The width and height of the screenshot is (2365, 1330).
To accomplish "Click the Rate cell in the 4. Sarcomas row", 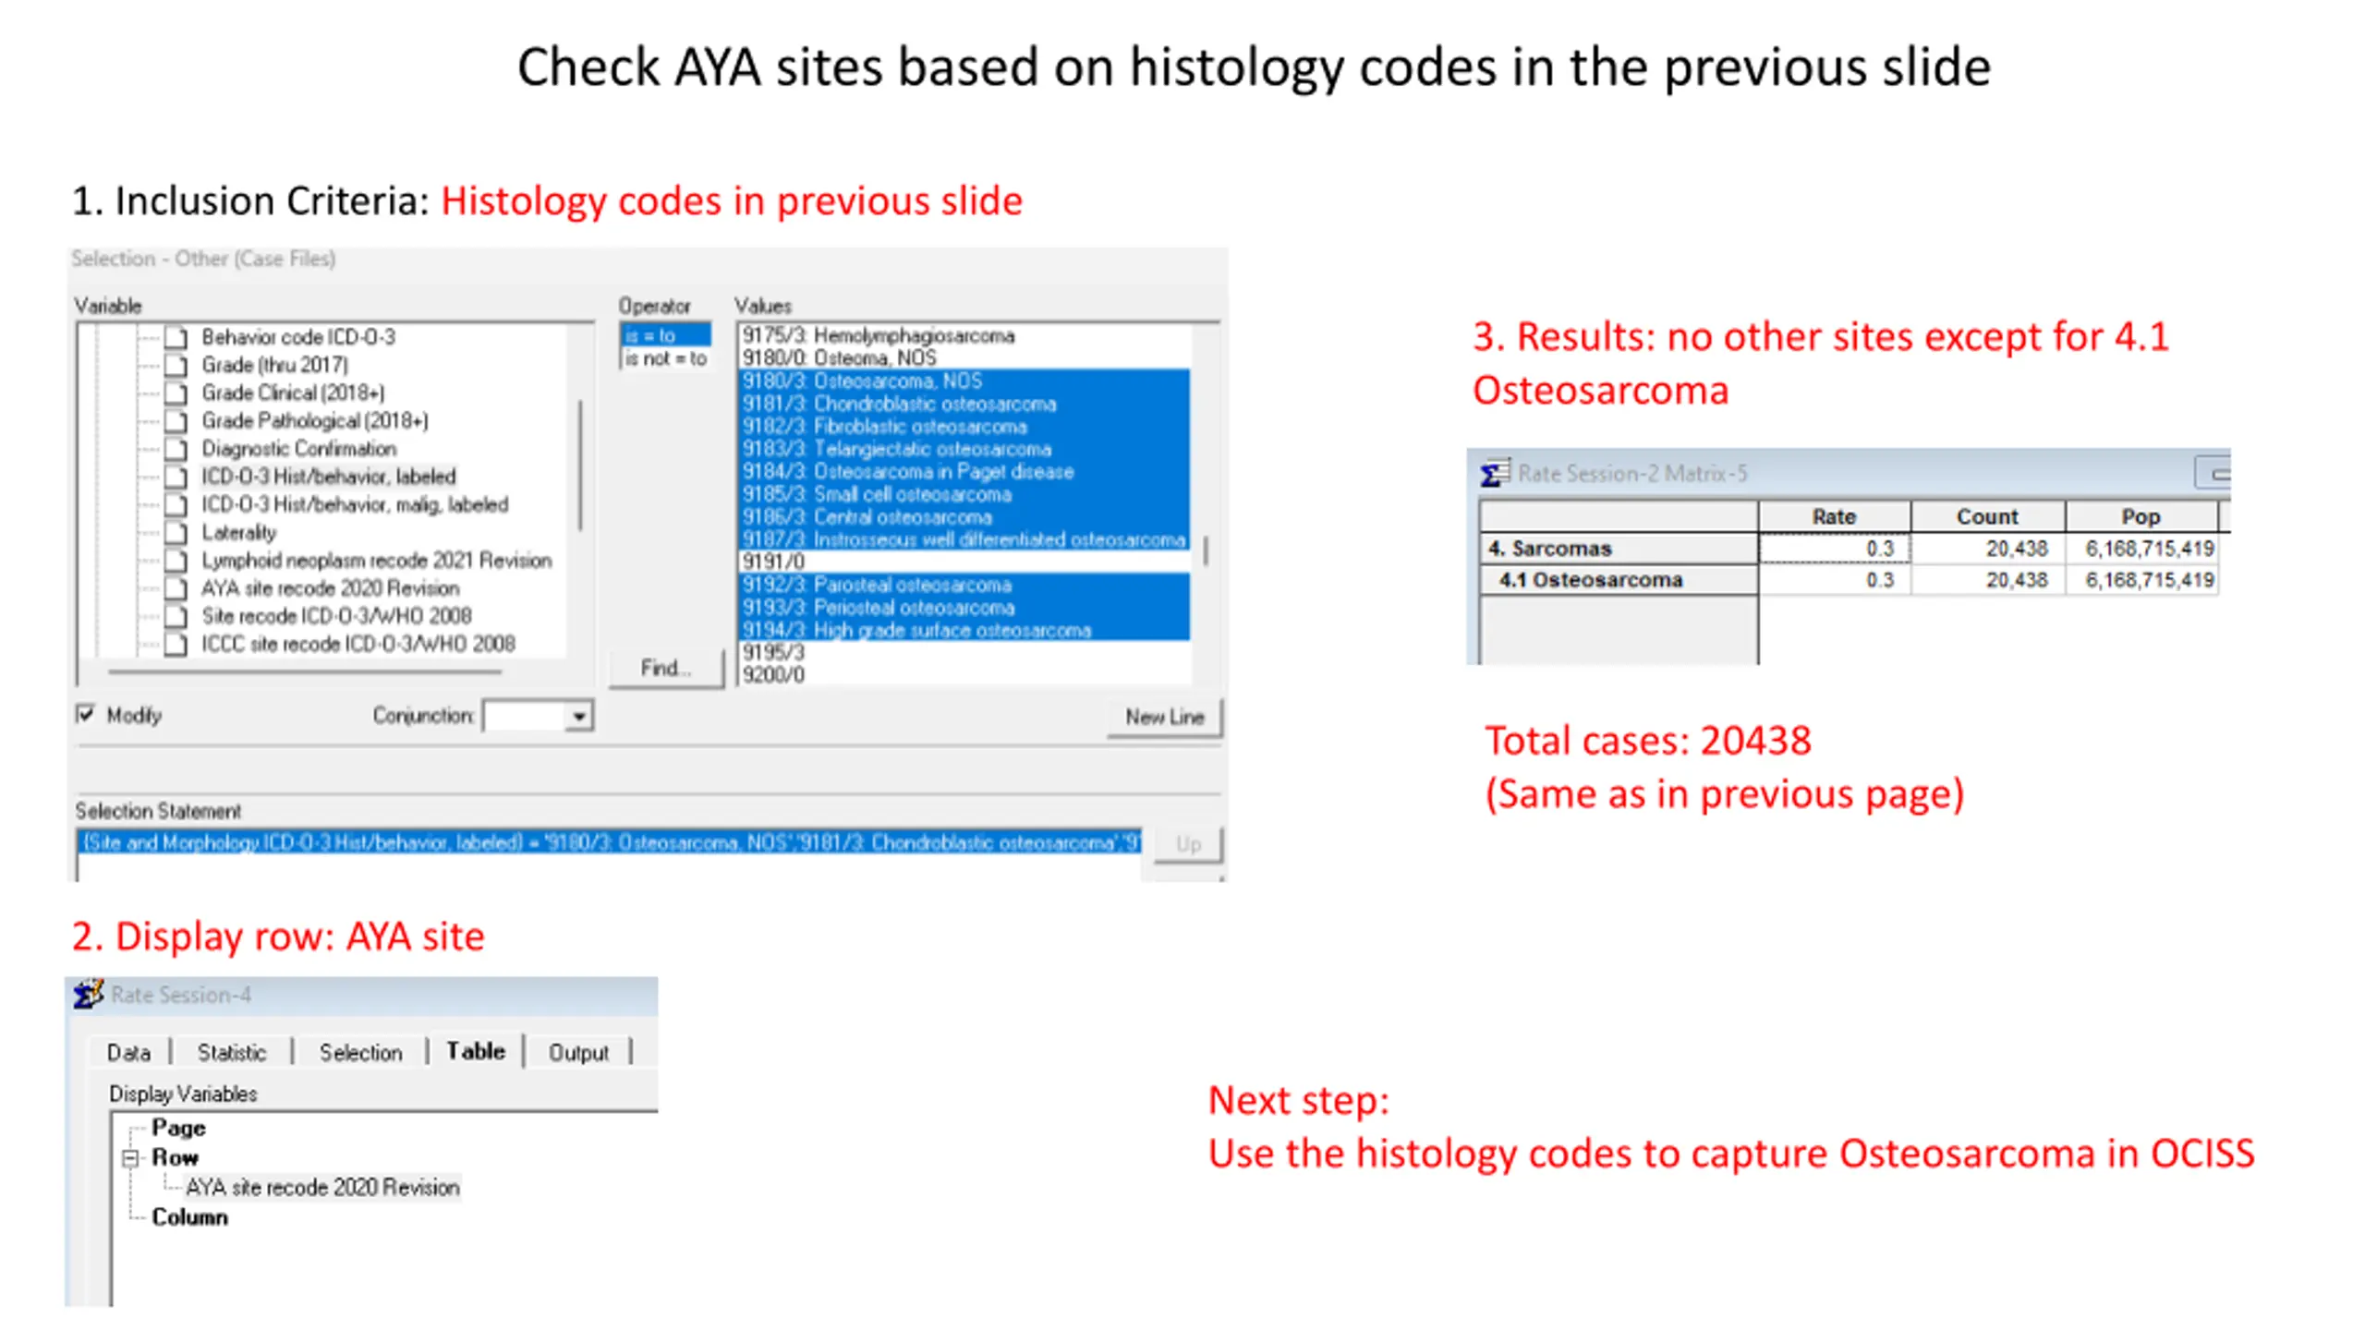I will point(1834,548).
